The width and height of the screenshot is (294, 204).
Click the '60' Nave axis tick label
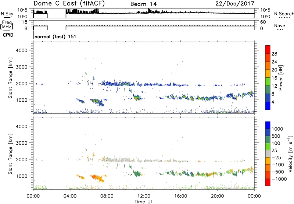click(263, 22)
